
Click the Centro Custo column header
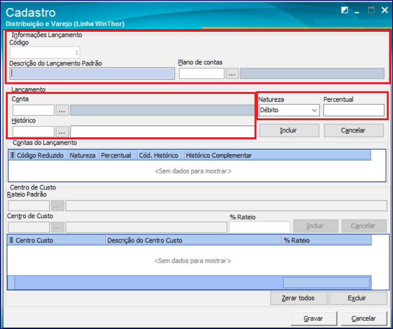60,240
